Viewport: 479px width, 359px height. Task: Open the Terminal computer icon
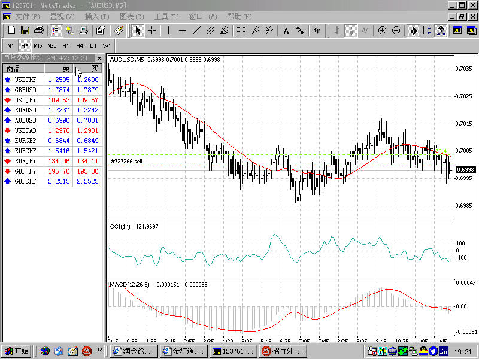[x=84, y=31]
